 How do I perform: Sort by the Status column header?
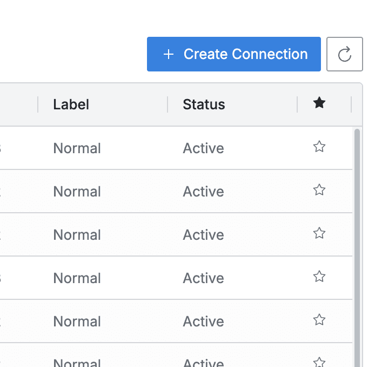204,104
